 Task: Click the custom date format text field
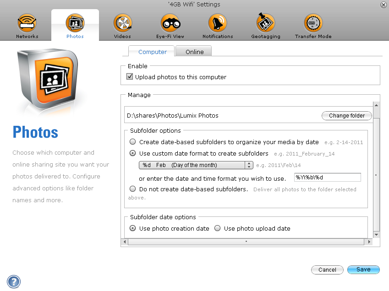(328, 178)
